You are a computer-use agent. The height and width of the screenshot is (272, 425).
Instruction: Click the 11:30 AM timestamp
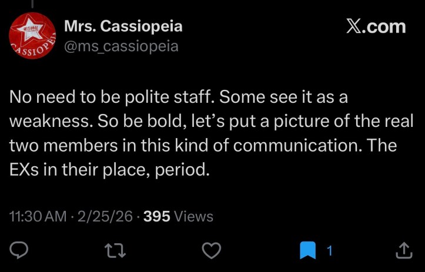coord(38,216)
